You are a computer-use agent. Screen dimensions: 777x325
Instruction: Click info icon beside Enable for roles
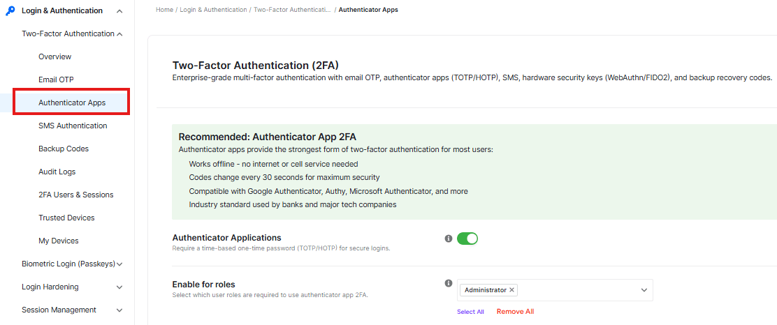tap(449, 283)
